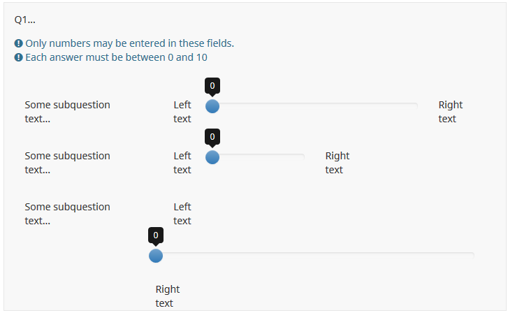Image resolution: width=515 pixels, height=320 pixels.
Task: Click the "Q1..." question title
Action: [25, 20]
